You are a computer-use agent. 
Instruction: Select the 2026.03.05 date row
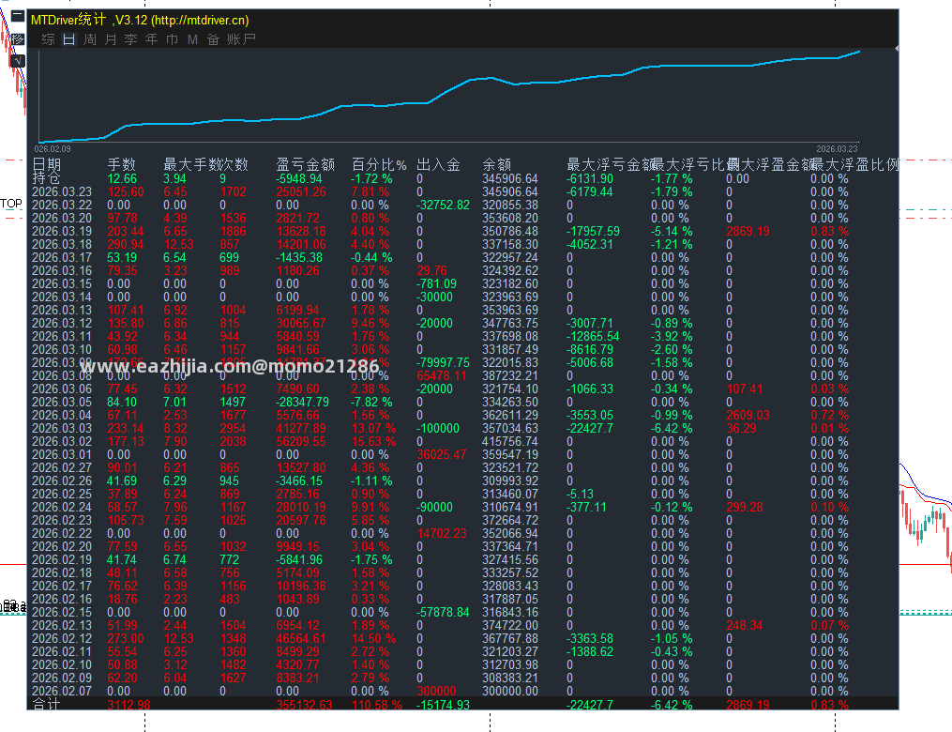62,403
